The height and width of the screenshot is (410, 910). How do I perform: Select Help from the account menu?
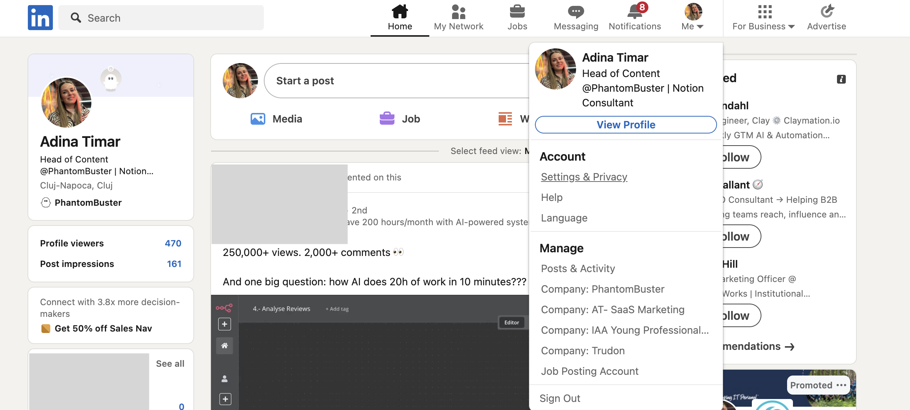click(552, 197)
